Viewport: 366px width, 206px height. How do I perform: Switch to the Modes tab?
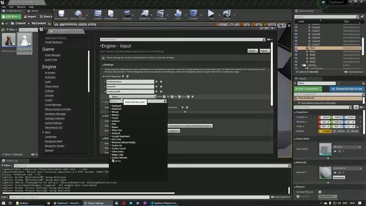pyautogui.click(x=33, y=11)
